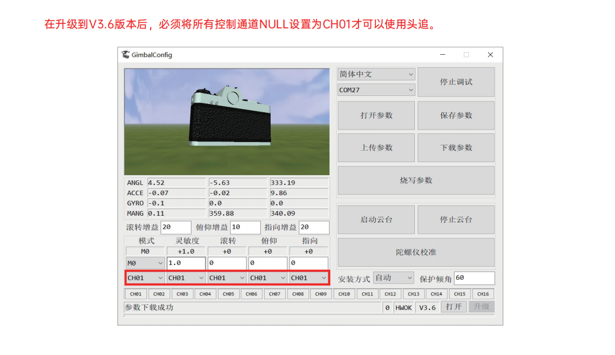615x355 pixels.
Task: Click the 保护倾角 input field
Action: (474, 278)
